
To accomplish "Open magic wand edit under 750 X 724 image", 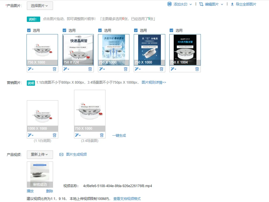I will (66, 69).
